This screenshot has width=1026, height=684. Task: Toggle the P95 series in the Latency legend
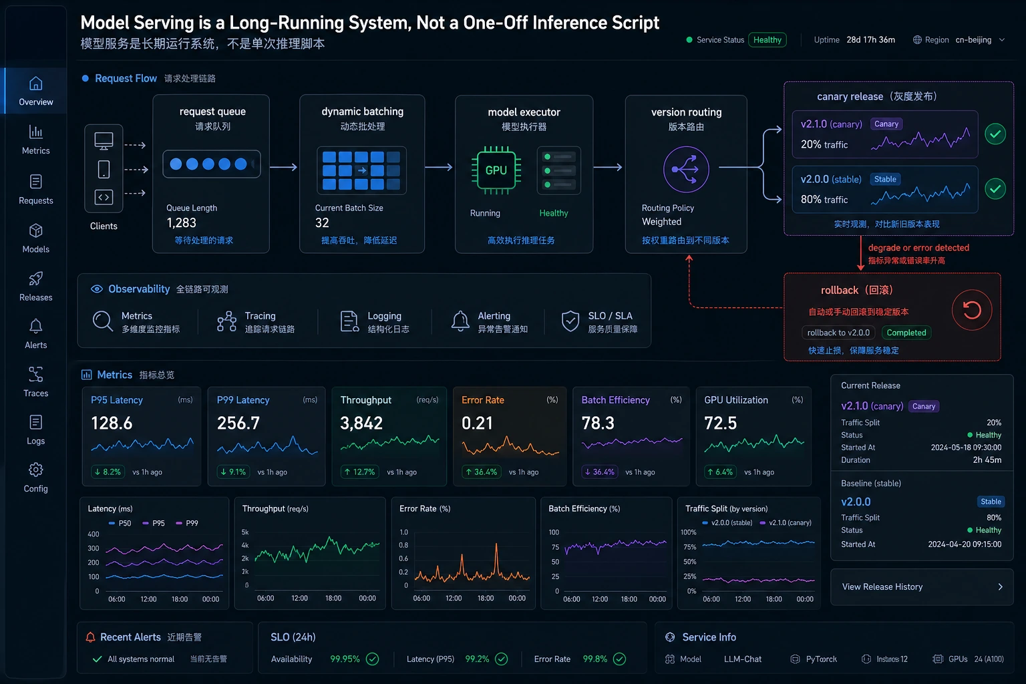click(154, 523)
